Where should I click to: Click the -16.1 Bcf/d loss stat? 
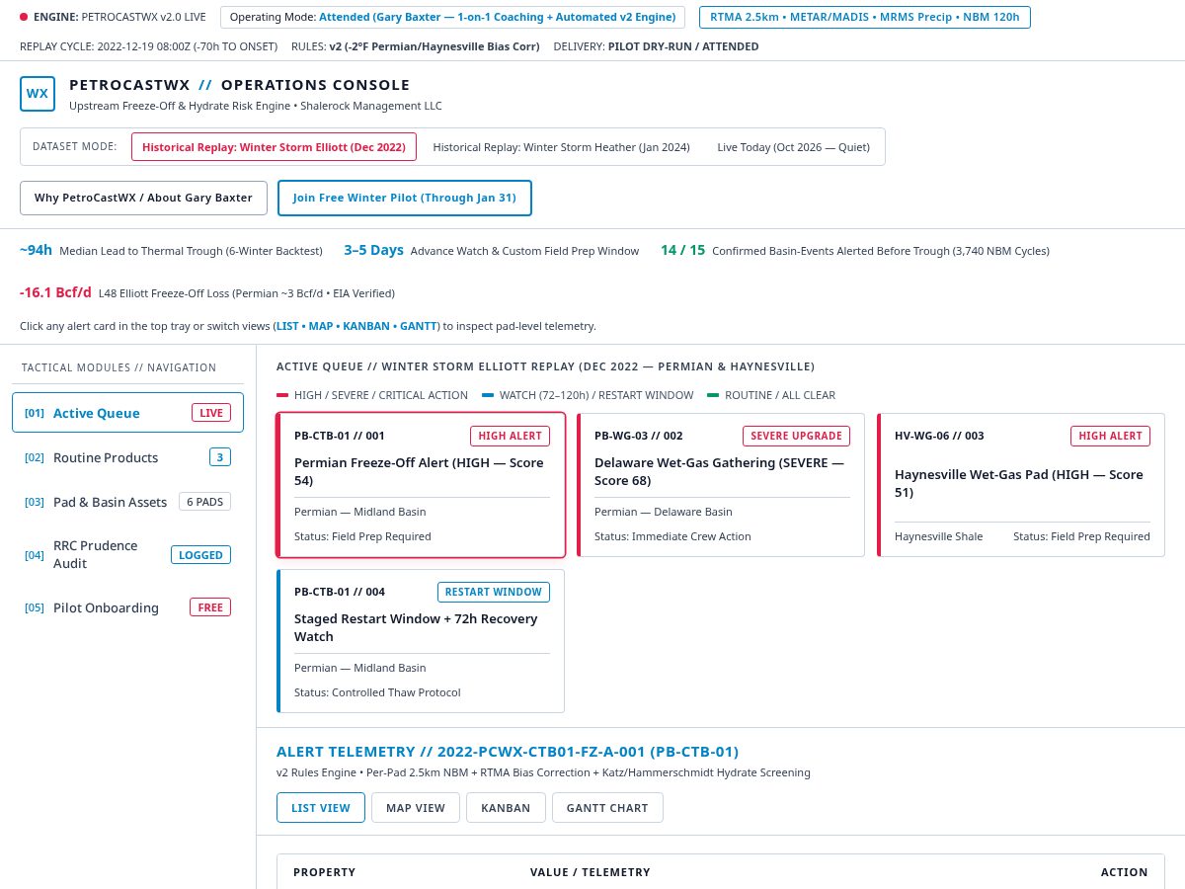pos(207,292)
